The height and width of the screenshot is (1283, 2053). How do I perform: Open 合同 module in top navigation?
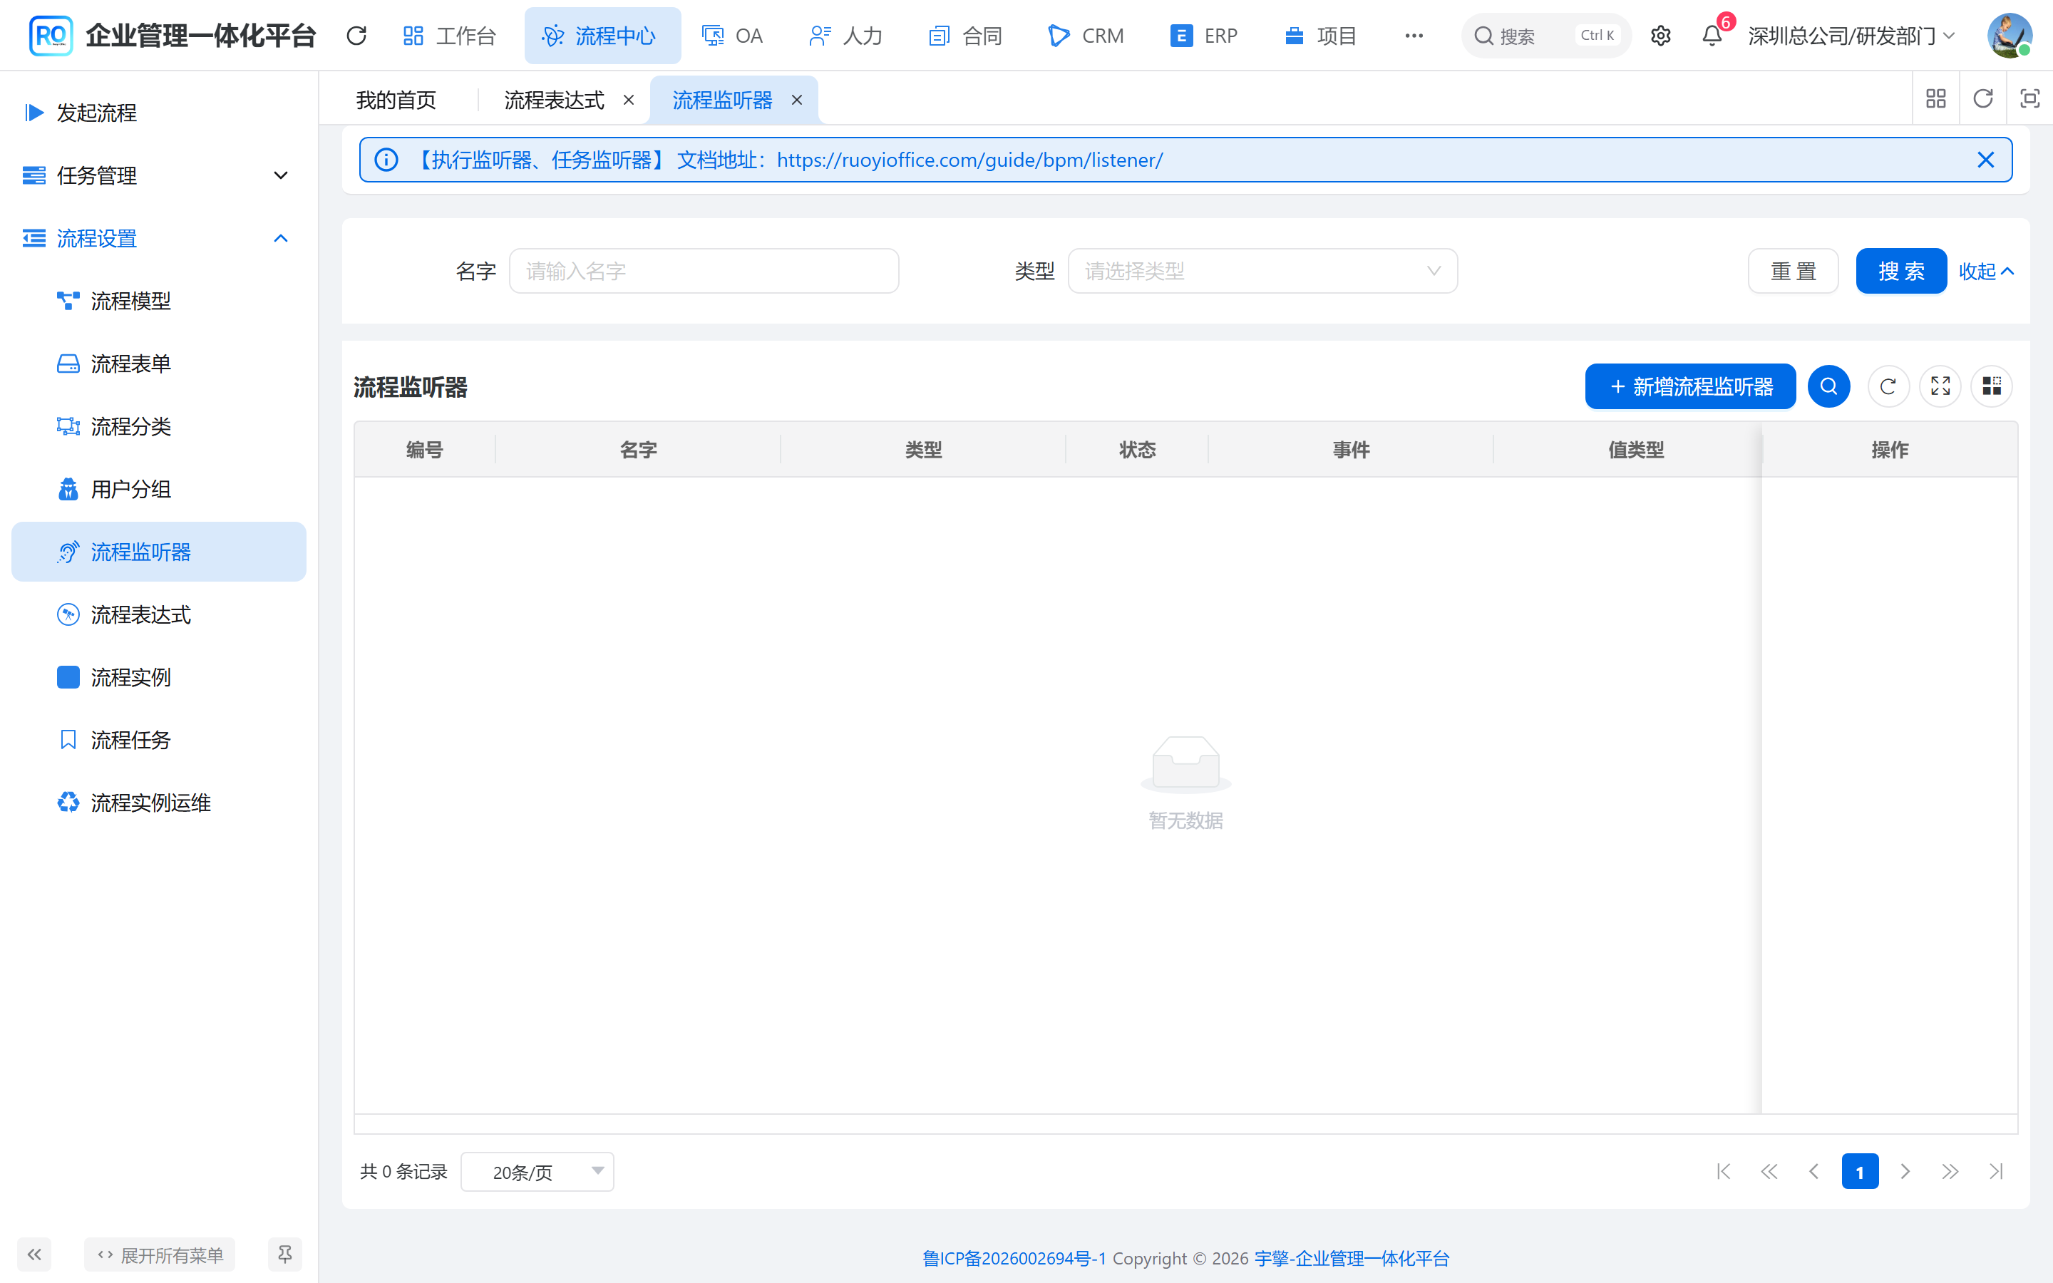click(967, 36)
